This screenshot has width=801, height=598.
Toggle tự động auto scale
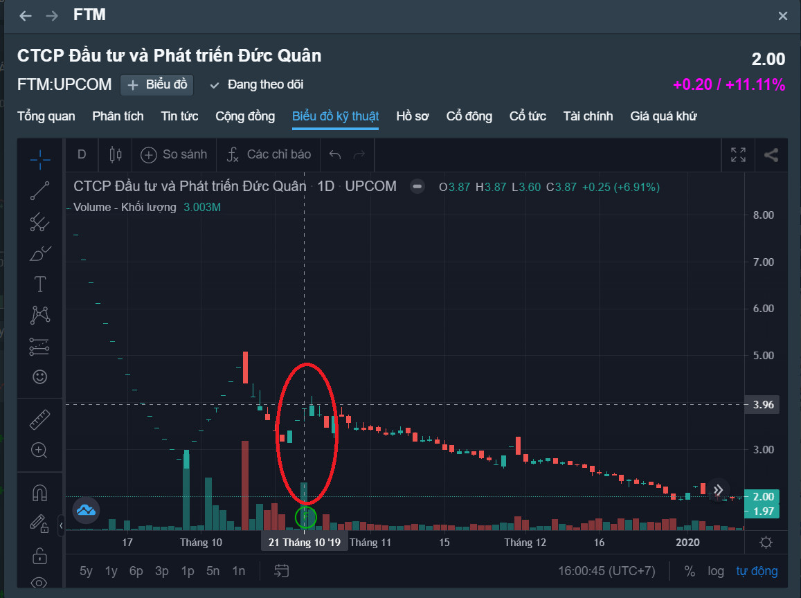click(x=757, y=571)
